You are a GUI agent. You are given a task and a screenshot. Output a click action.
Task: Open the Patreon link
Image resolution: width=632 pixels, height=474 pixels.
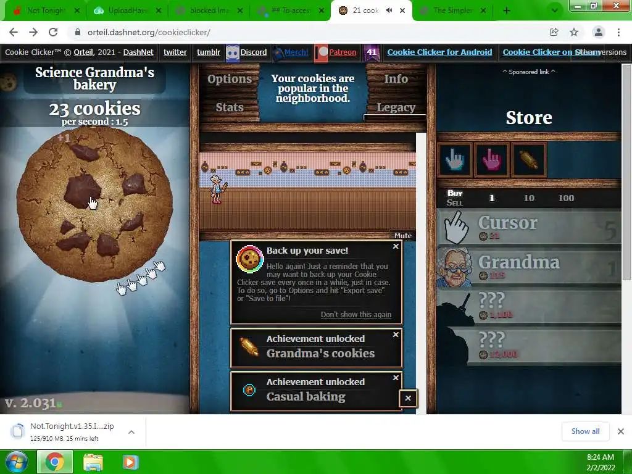pos(343,52)
